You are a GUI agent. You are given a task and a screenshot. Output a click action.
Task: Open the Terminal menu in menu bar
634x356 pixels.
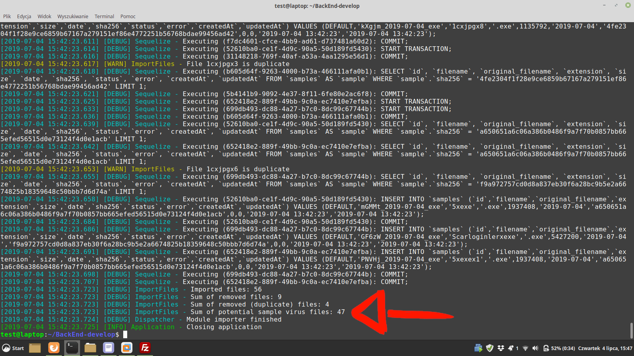click(x=104, y=16)
